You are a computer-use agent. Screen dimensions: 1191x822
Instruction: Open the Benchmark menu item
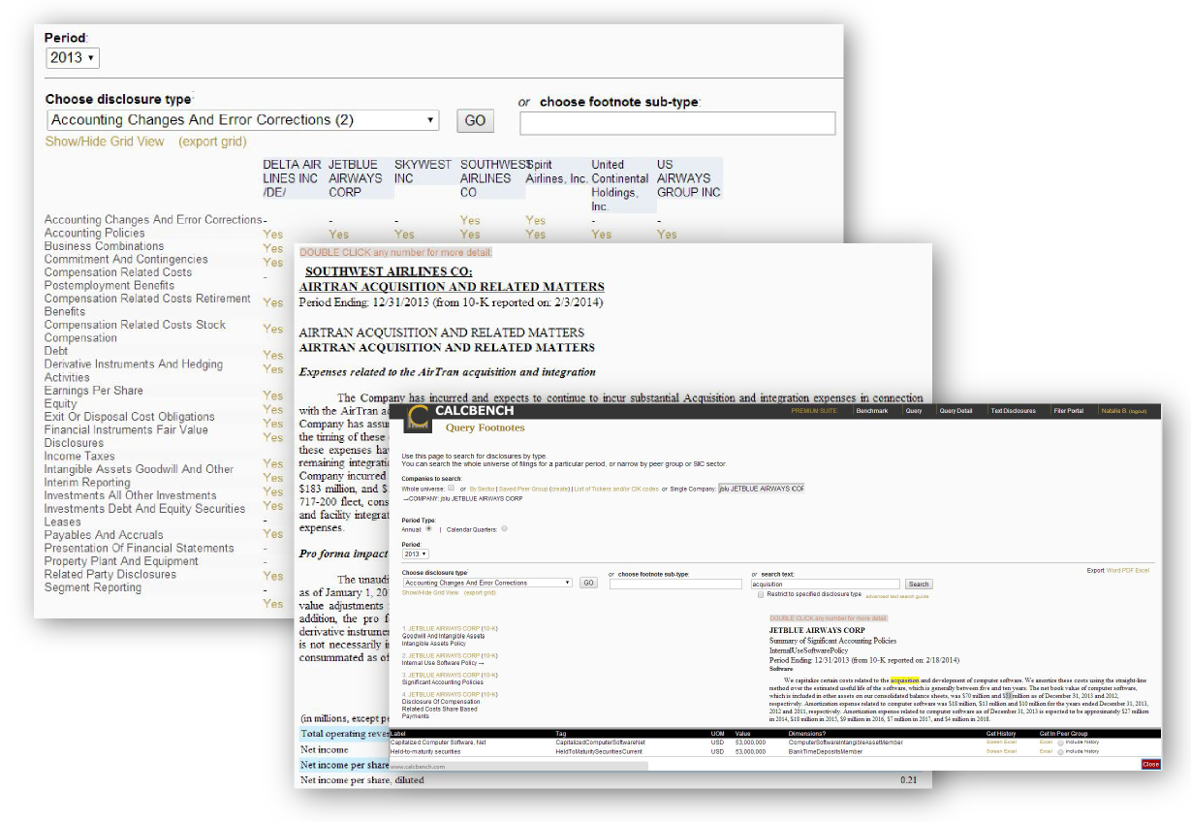(x=871, y=411)
